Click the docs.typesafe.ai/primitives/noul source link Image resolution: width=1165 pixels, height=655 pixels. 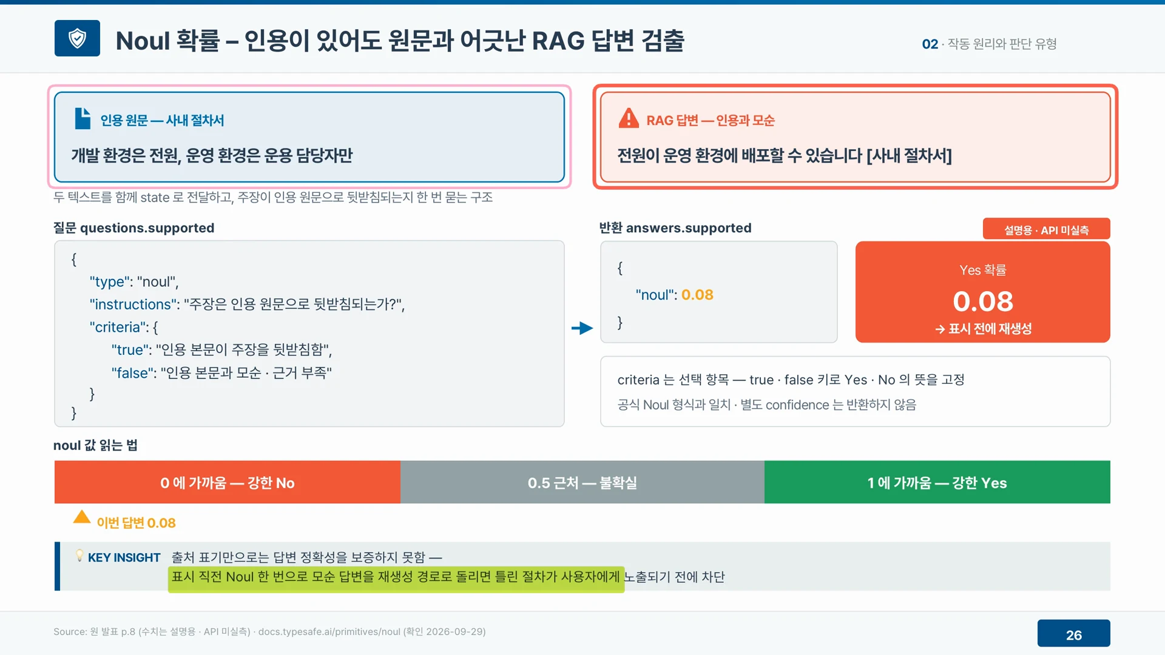click(x=329, y=631)
